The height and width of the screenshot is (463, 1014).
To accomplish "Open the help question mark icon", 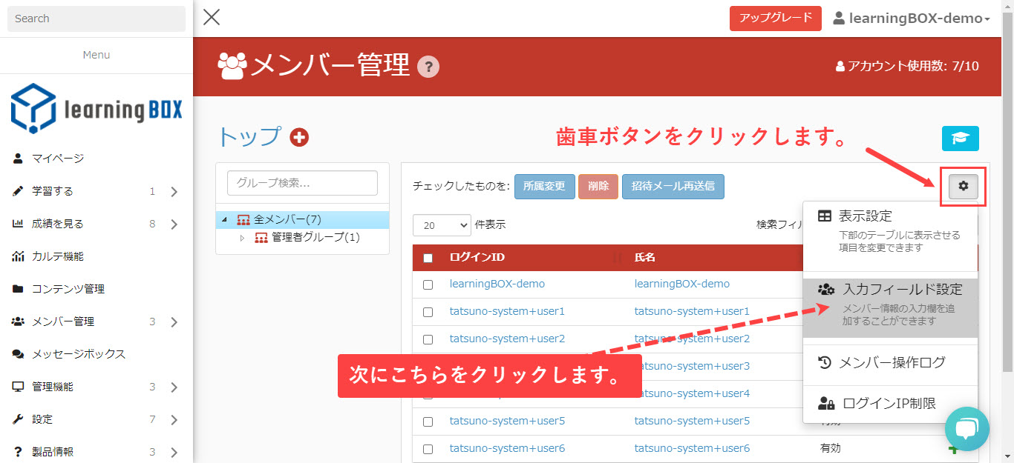I will pyautogui.click(x=428, y=67).
